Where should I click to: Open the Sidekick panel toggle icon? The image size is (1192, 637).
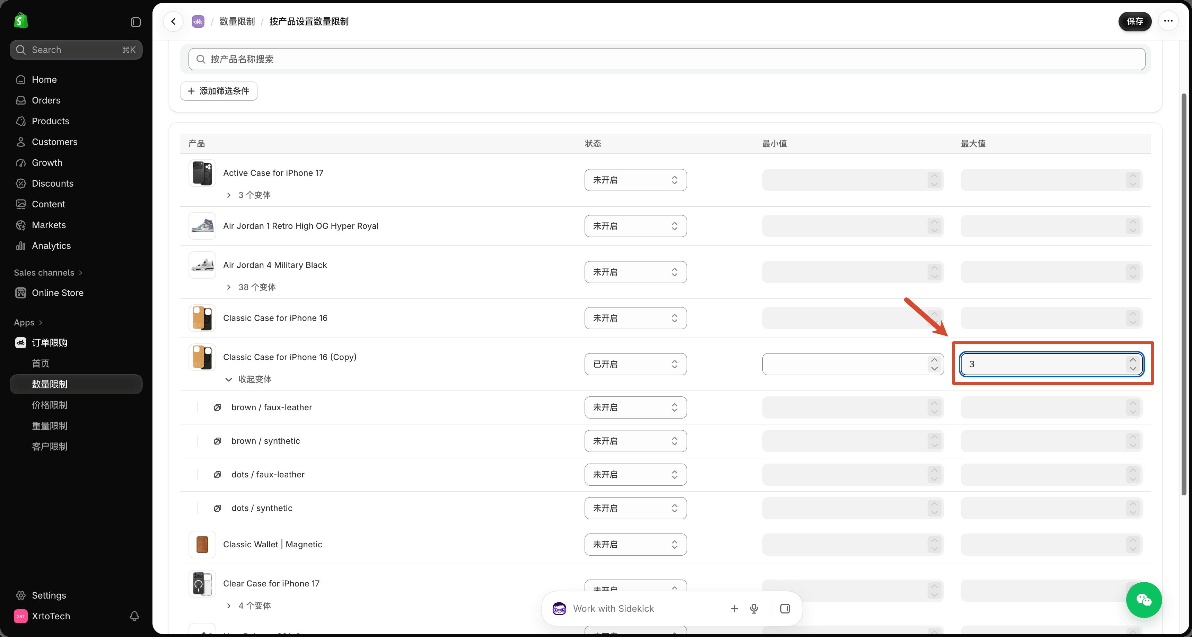[x=785, y=608]
